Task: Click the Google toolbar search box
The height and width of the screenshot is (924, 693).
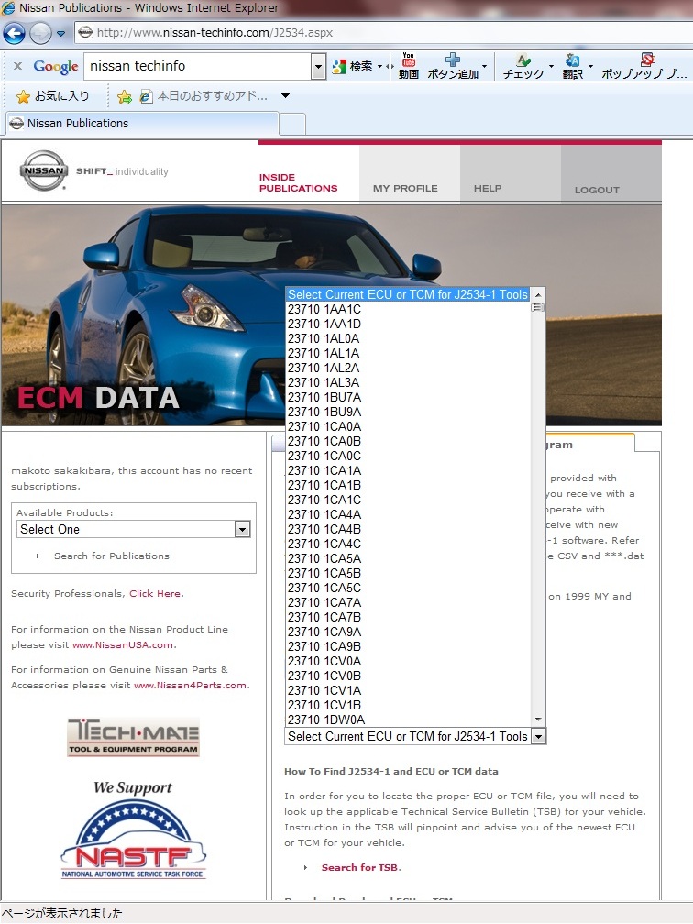Action: point(197,66)
